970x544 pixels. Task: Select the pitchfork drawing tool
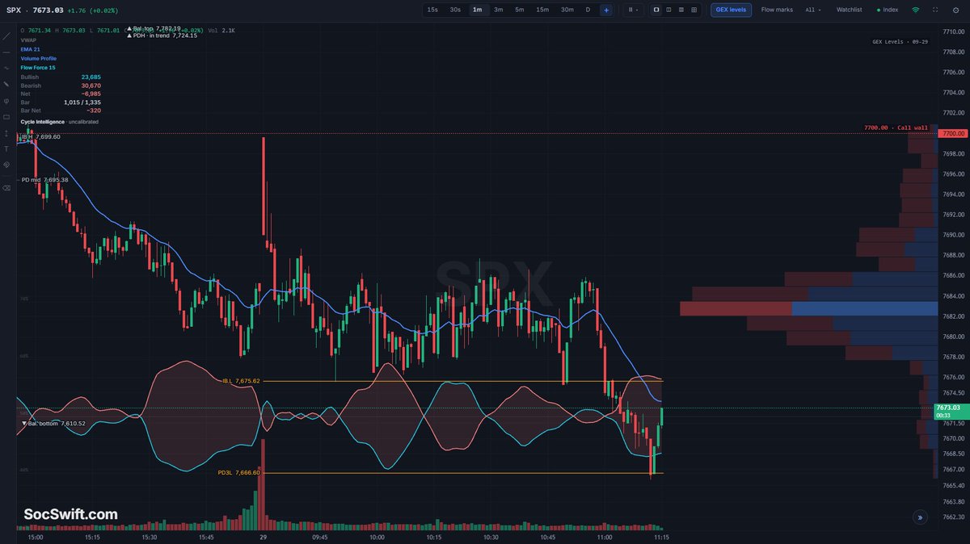pos(6,101)
